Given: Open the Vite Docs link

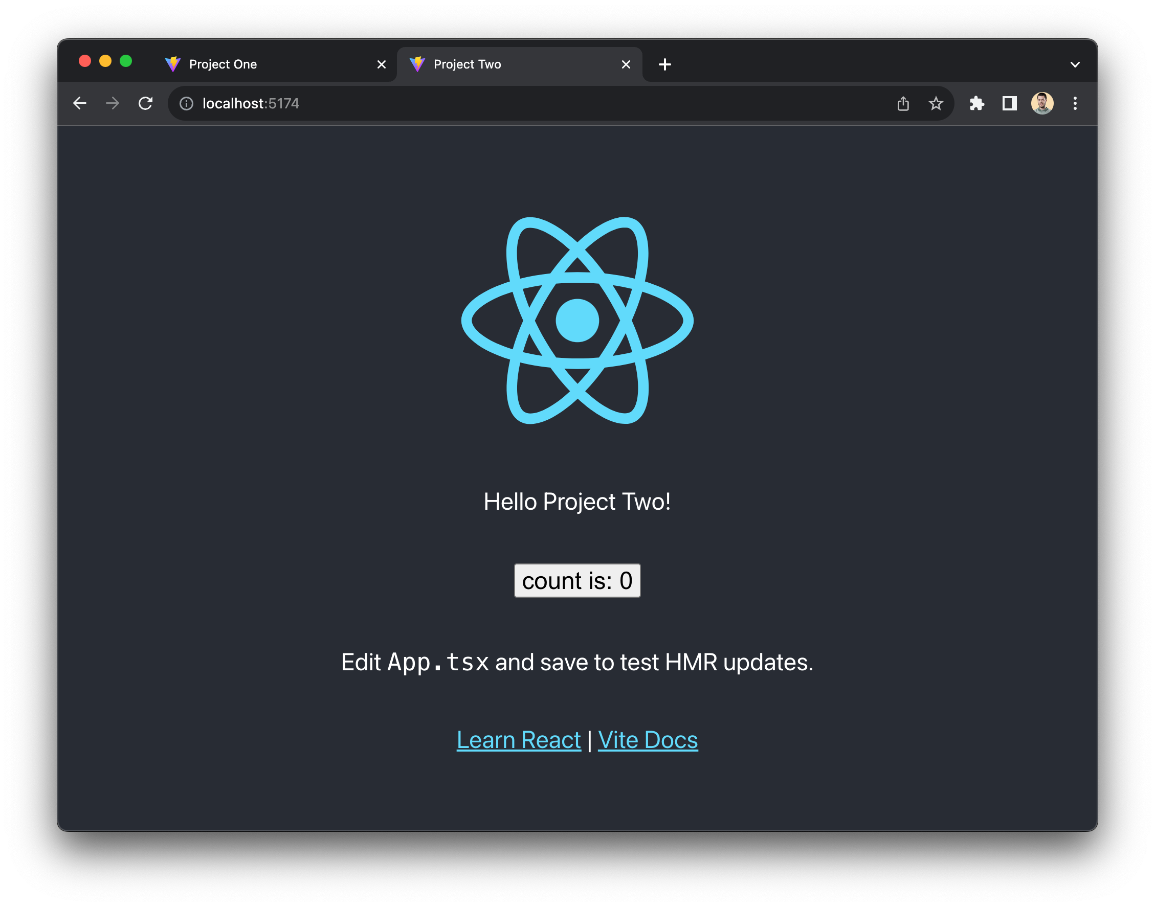Looking at the screenshot, I should point(648,740).
